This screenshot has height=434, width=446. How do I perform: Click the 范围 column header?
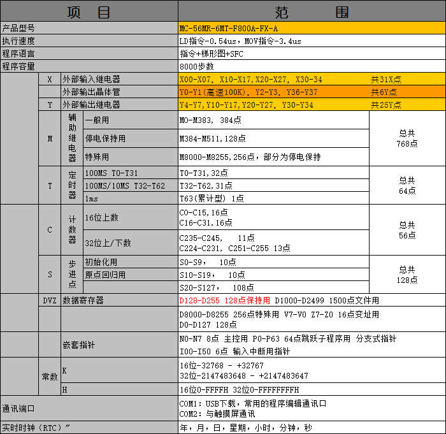click(x=312, y=11)
